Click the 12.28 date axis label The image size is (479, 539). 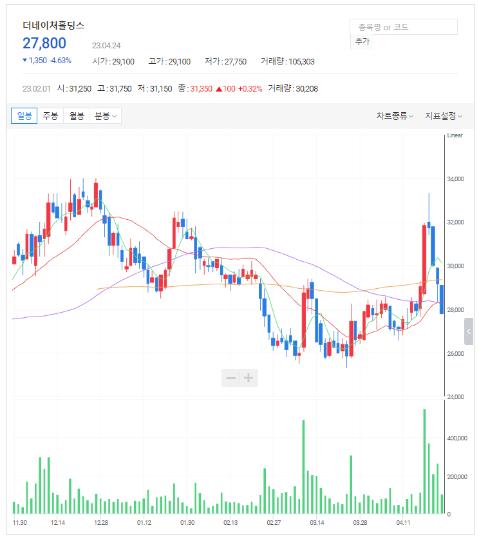[x=101, y=522]
